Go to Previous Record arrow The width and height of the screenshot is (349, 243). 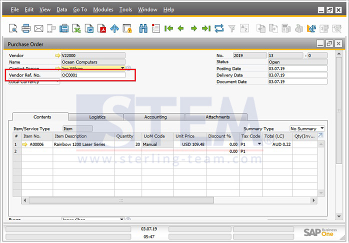tap(181, 28)
